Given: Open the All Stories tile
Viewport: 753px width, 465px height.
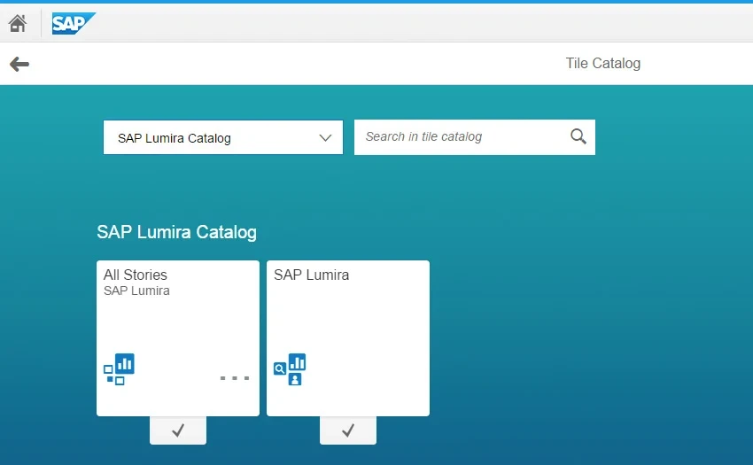Looking at the screenshot, I should pyautogui.click(x=178, y=338).
